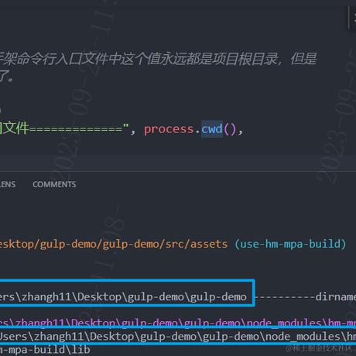Viewport: 356px width, 356px height.
Task: Click the white terminal path containing node_modules
Action: click(178, 337)
